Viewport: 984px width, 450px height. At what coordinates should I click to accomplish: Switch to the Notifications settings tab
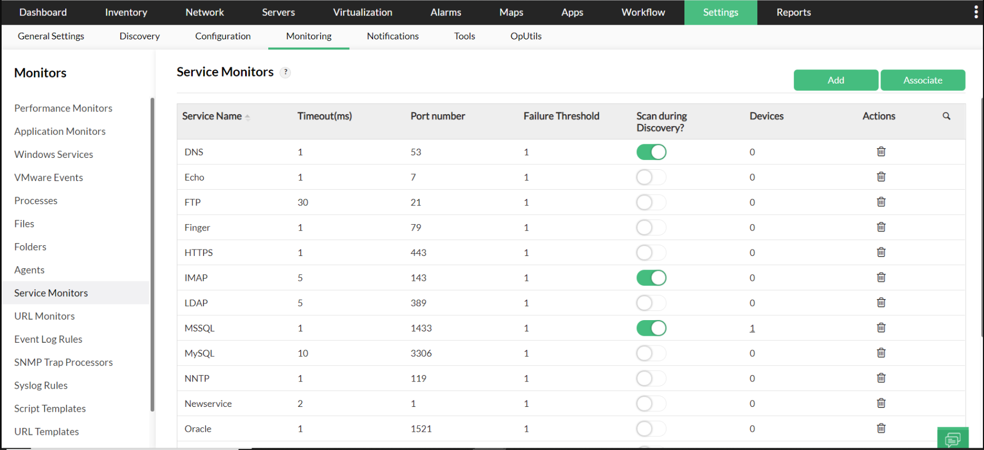(392, 36)
